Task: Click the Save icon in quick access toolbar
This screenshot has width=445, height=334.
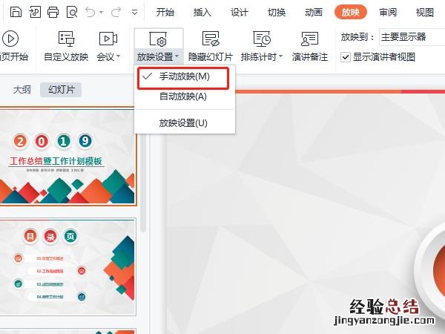Action: (x=16, y=12)
